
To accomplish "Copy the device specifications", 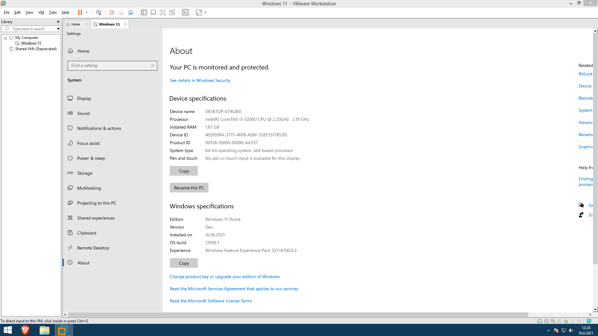I will click(184, 171).
